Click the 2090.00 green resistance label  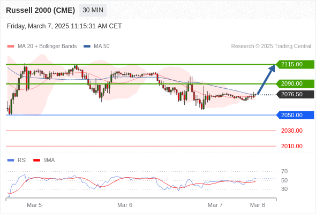pos(295,83)
